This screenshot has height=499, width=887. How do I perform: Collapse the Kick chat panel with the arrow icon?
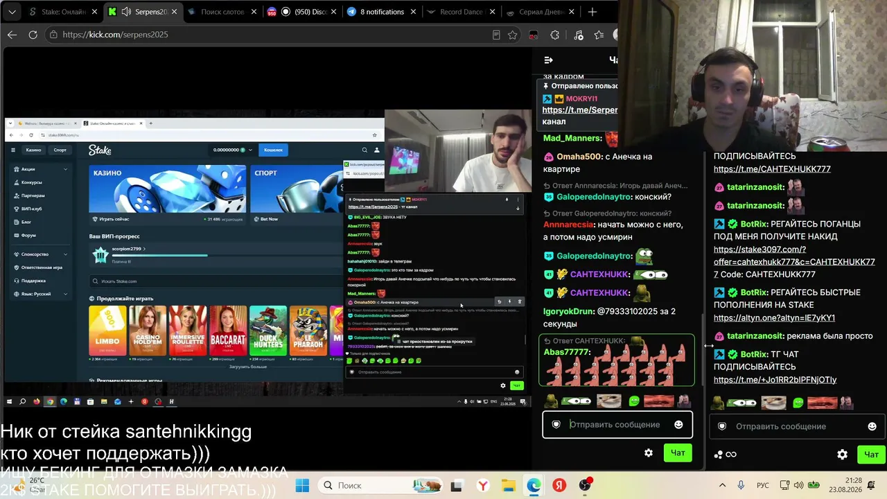click(x=548, y=60)
